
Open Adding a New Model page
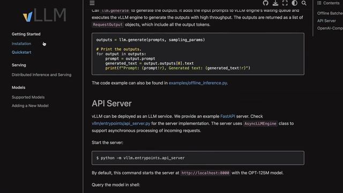click(30, 106)
